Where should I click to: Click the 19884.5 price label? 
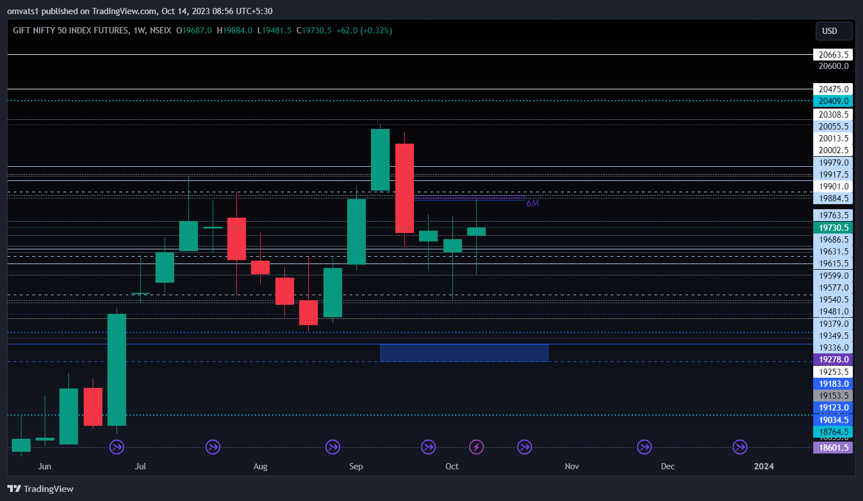click(833, 198)
